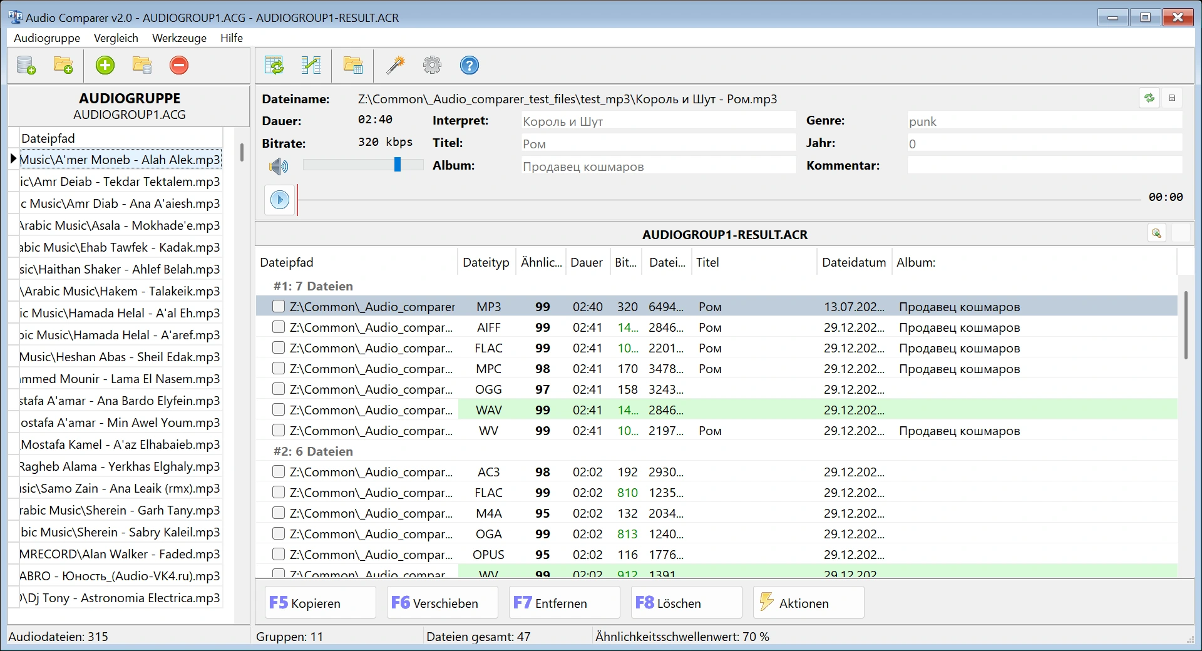Screen dimensions: 1202x651
Task: Click the F7 Entfernen button
Action: 565,602
